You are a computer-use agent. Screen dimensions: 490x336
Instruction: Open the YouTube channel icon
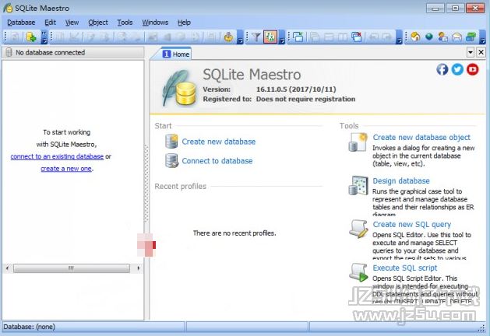coord(473,69)
